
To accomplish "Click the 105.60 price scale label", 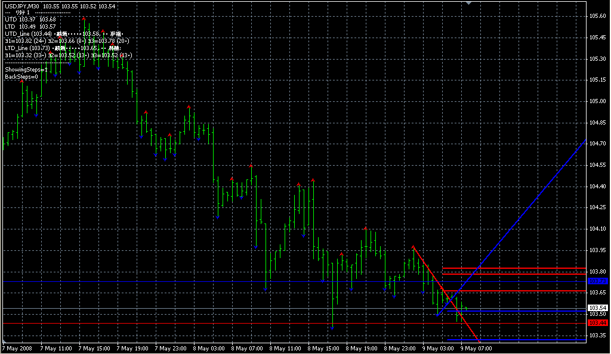I will (x=598, y=16).
